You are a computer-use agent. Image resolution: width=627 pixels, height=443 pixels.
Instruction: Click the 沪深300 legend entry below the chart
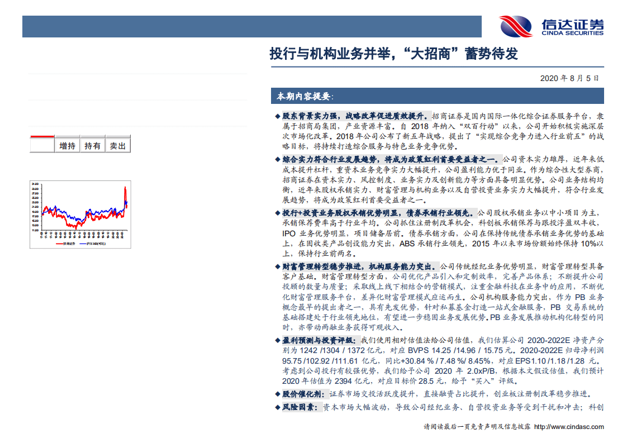pyautogui.click(x=92, y=243)
